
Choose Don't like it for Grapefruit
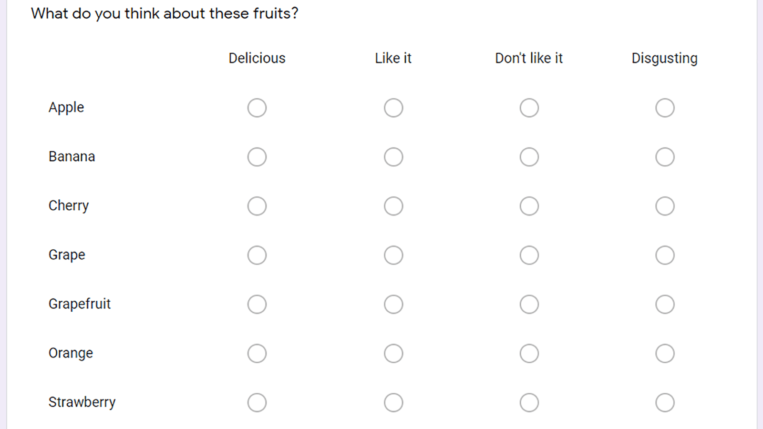click(x=529, y=304)
